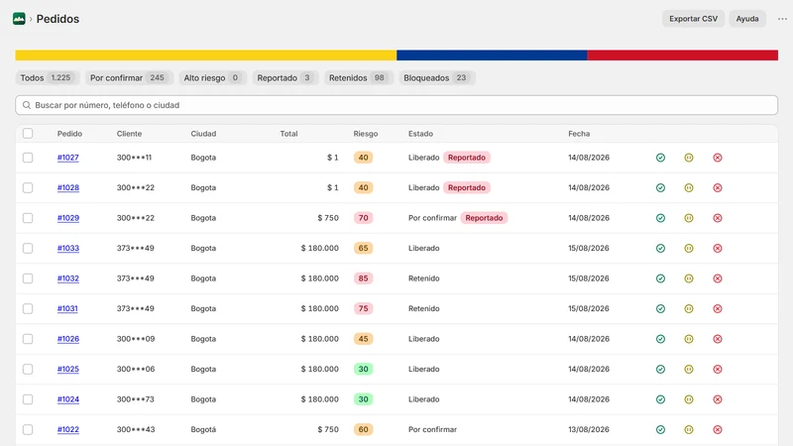Screen dimensions: 793x446
Task: Click the date 13/08/2026
Action: point(589,429)
